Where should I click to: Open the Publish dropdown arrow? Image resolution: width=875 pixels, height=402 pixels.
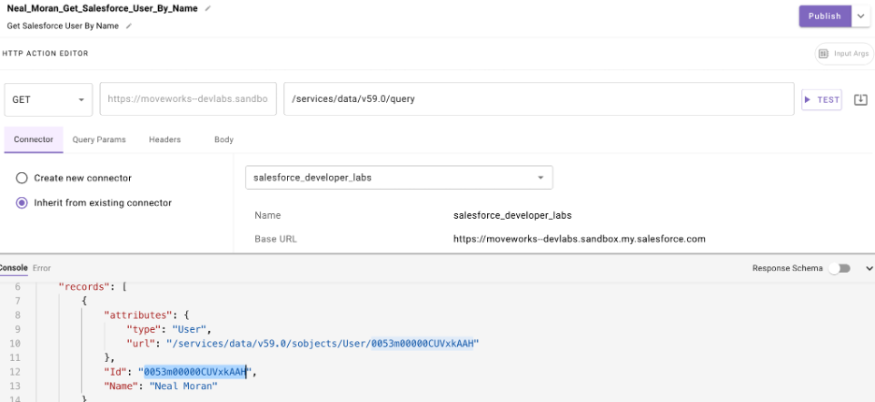(x=860, y=16)
